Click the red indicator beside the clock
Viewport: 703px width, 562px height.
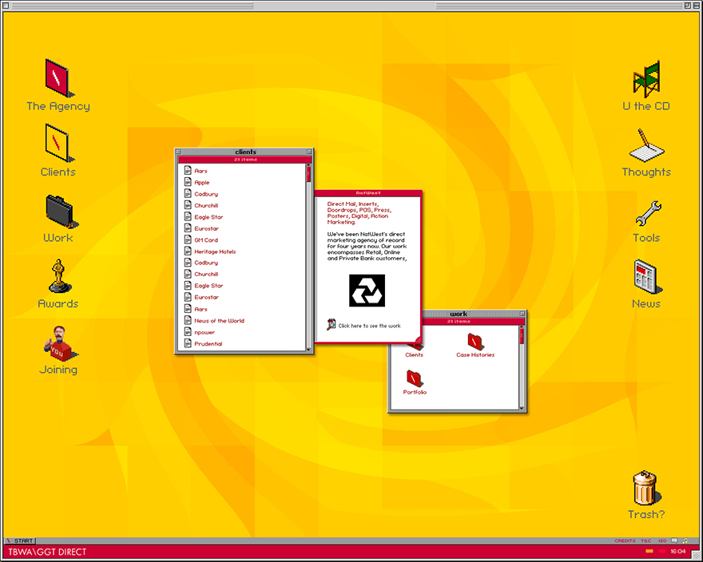(x=661, y=552)
